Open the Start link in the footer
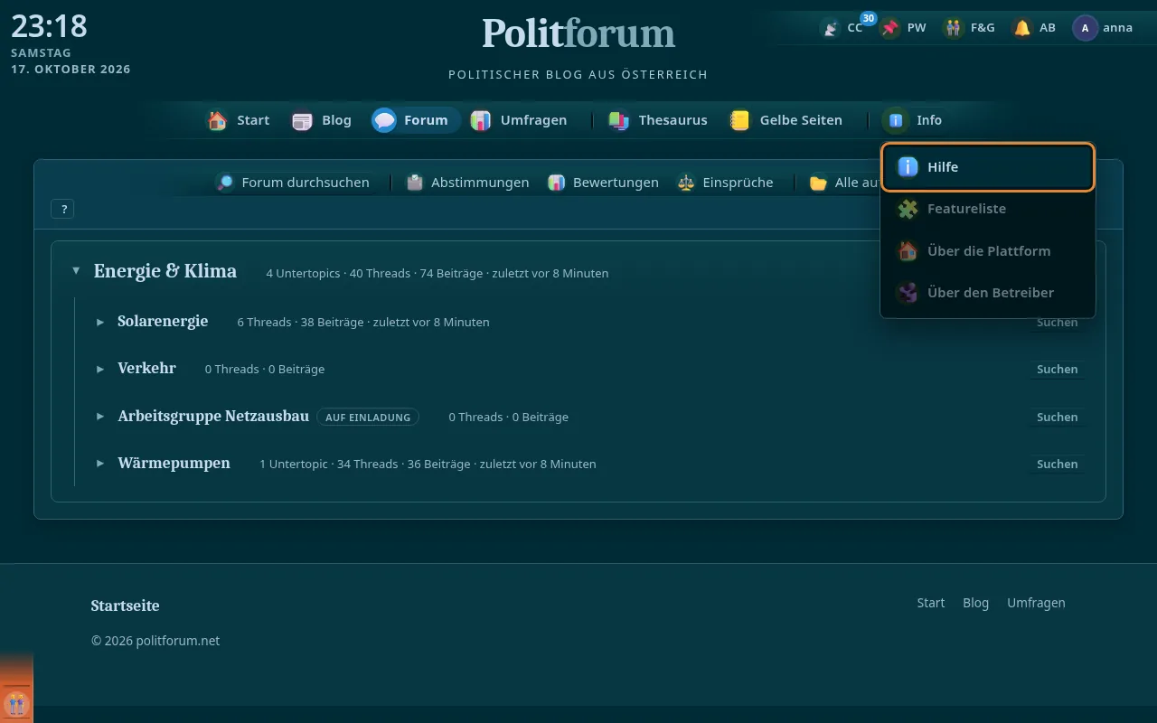This screenshot has width=1157, height=723. point(930,603)
